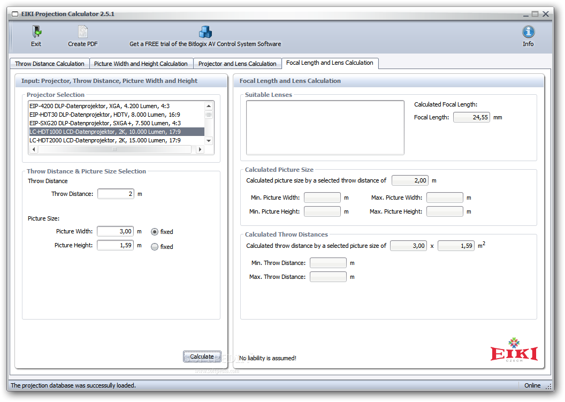The image size is (565, 402).
Task: Click the Min. Throw Distance field
Action: (328, 263)
